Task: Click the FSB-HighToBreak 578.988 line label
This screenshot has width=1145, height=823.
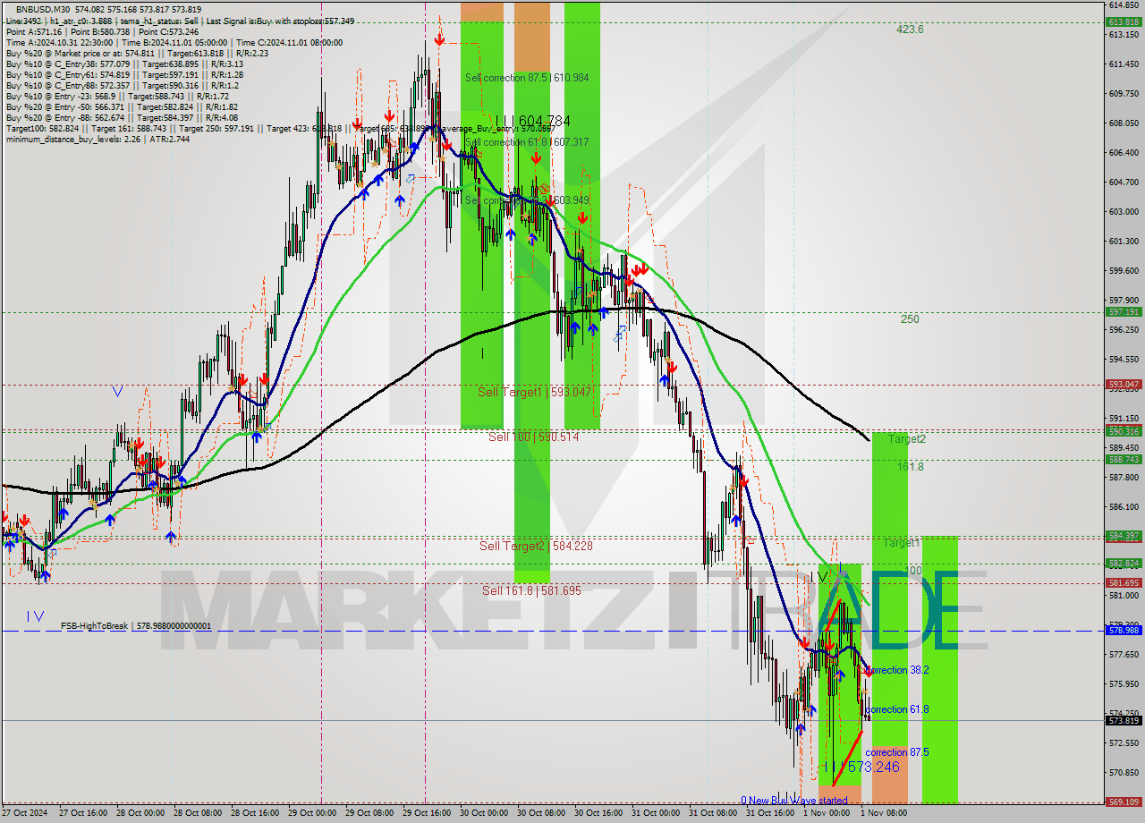Action: 136,626
